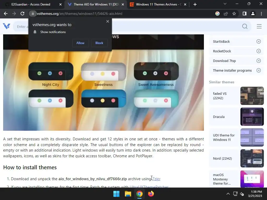The height and width of the screenshot is (200, 267).
Task: Show hidden system tray icons
Action: (228, 194)
